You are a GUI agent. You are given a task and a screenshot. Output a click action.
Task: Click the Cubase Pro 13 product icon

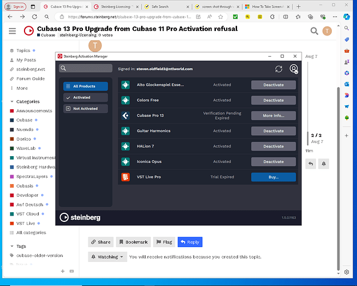click(x=126, y=116)
